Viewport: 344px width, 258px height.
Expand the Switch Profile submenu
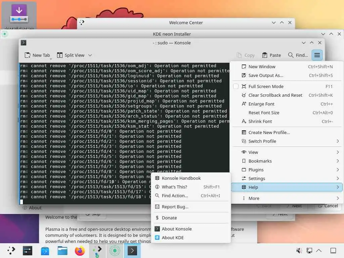[x=287, y=141]
